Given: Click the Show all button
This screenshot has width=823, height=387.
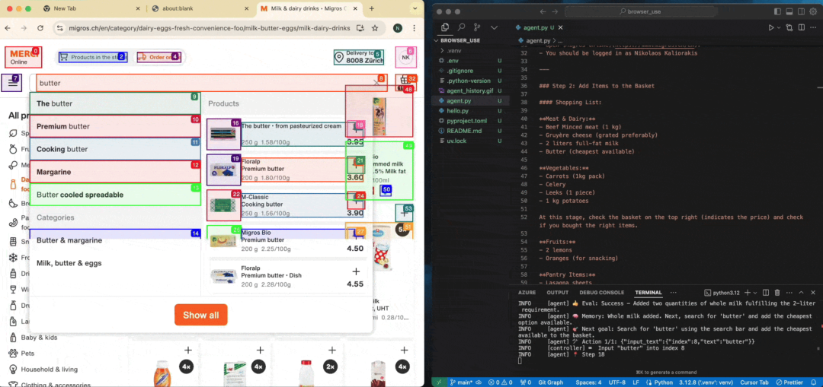Looking at the screenshot, I should 201,315.
